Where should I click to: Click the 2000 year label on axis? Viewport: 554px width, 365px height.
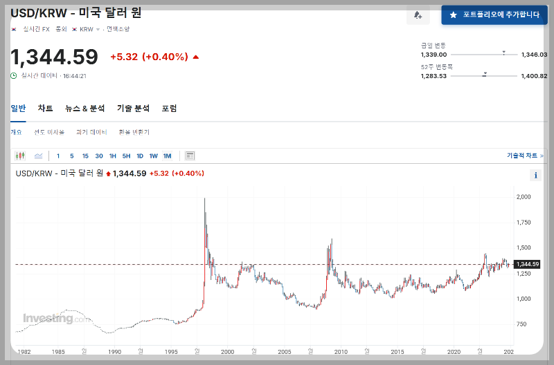coord(228,352)
